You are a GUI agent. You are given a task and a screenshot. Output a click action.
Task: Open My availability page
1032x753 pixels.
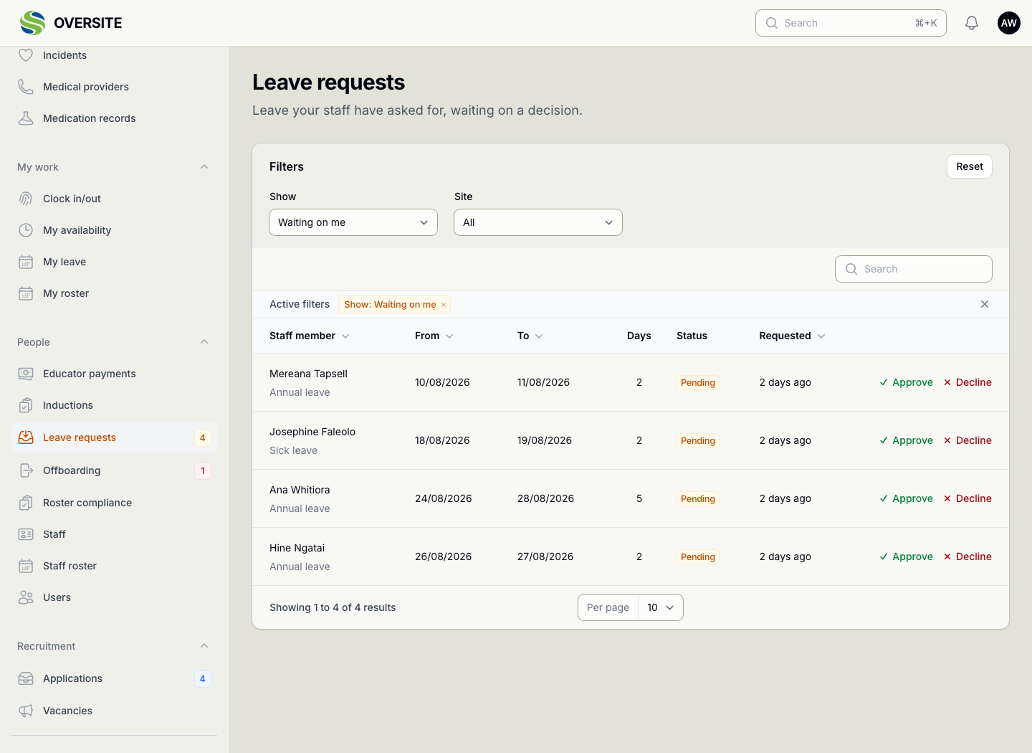[x=114, y=230]
